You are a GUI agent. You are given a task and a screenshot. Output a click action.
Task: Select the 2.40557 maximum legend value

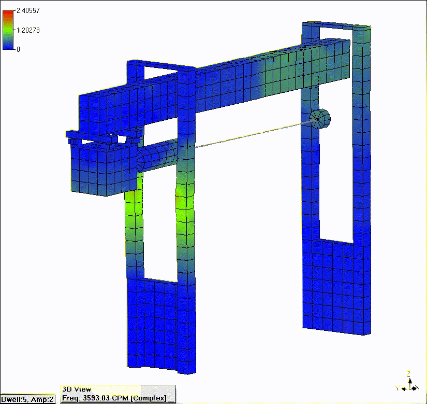point(28,10)
